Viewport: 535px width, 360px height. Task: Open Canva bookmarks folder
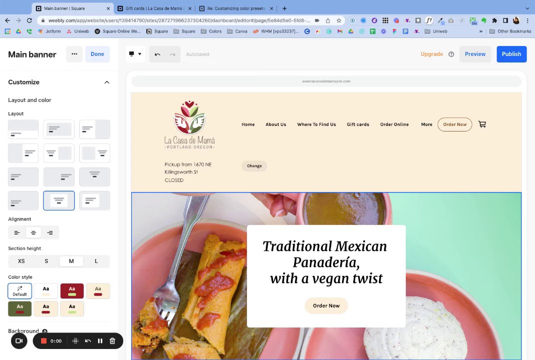tap(237, 31)
